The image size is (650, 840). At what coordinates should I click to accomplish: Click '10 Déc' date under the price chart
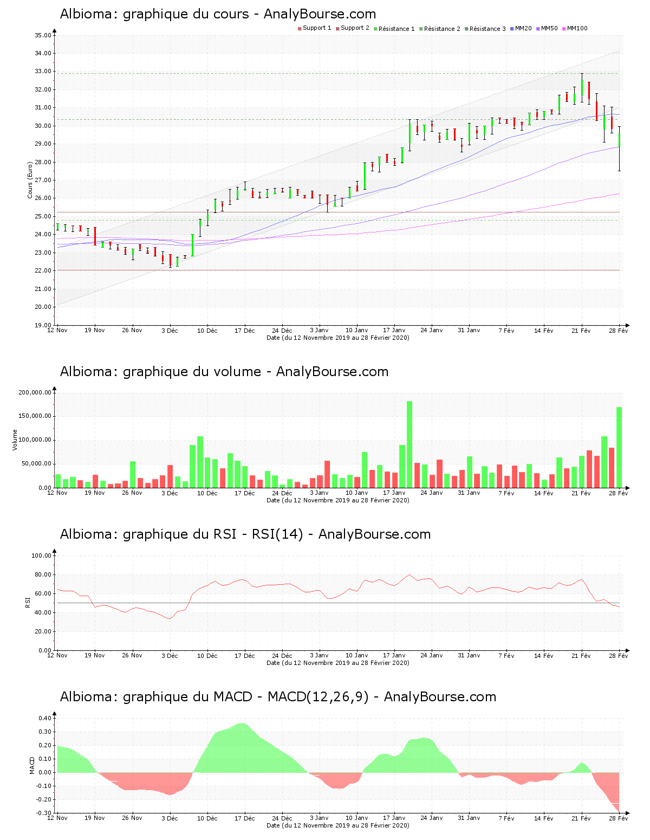pyautogui.click(x=207, y=331)
